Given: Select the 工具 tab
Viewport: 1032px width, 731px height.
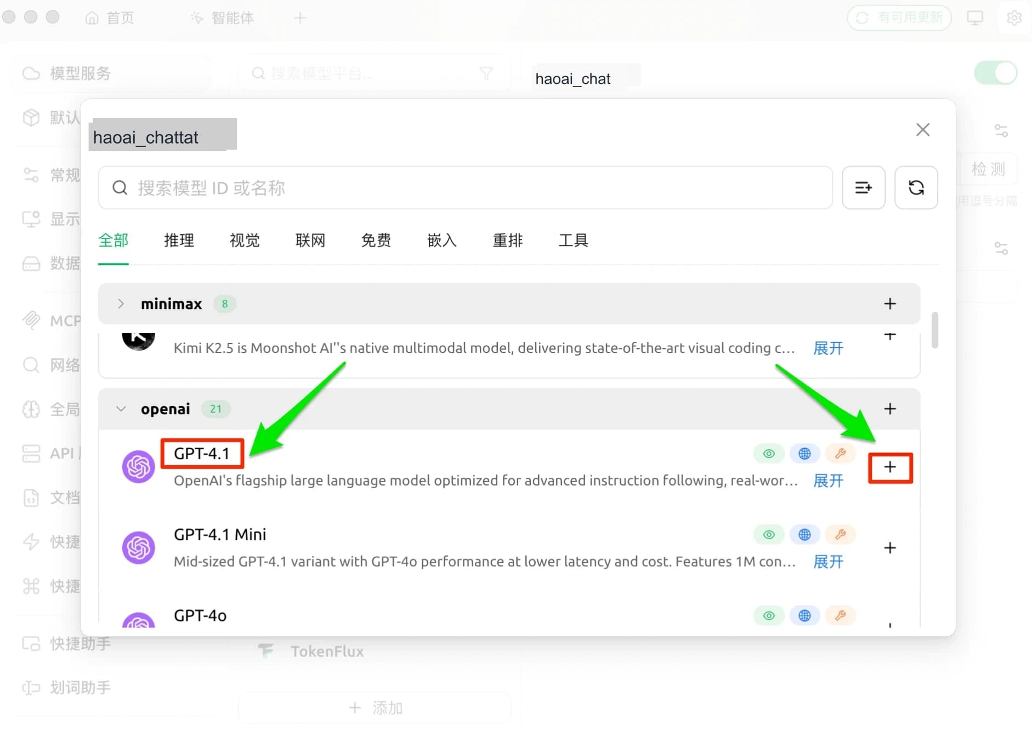Looking at the screenshot, I should (574, 241).
